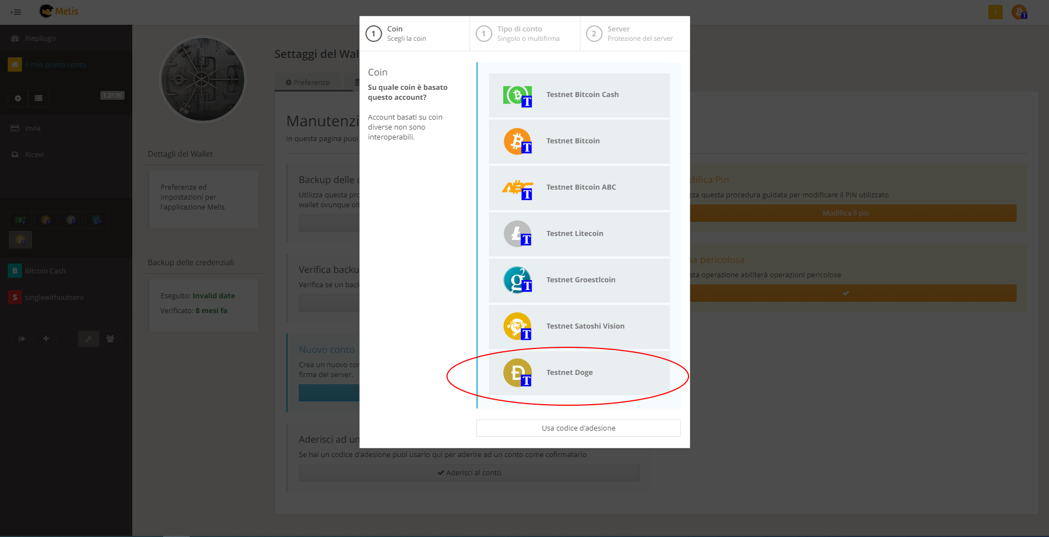Select Testnet Bitcoin sidebar coin icon

[x=46, y=220]
